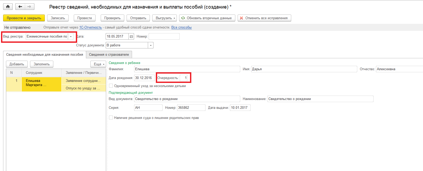This screenshot has height=171, width=423.
Task: Go forward with the right arrow
Action: tap(29, 7)
